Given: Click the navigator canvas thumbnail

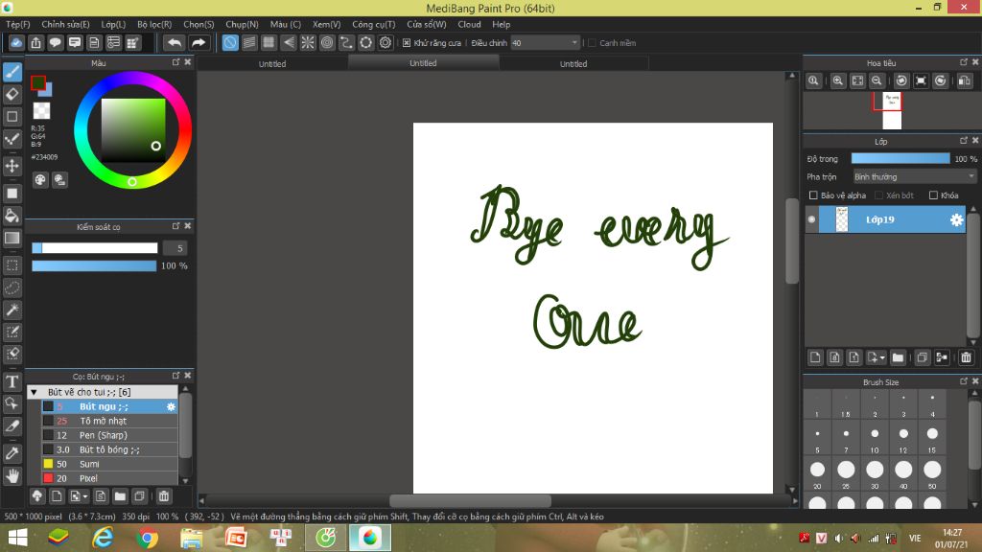Looking at the screenshot, I should 892,111.
